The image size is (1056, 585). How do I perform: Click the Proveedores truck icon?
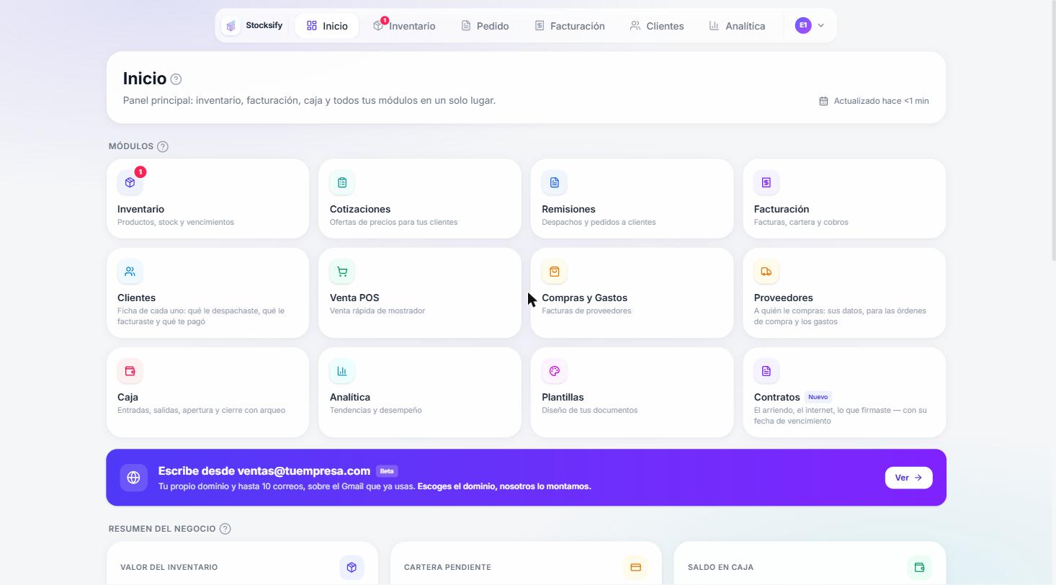tap(766, 272)
